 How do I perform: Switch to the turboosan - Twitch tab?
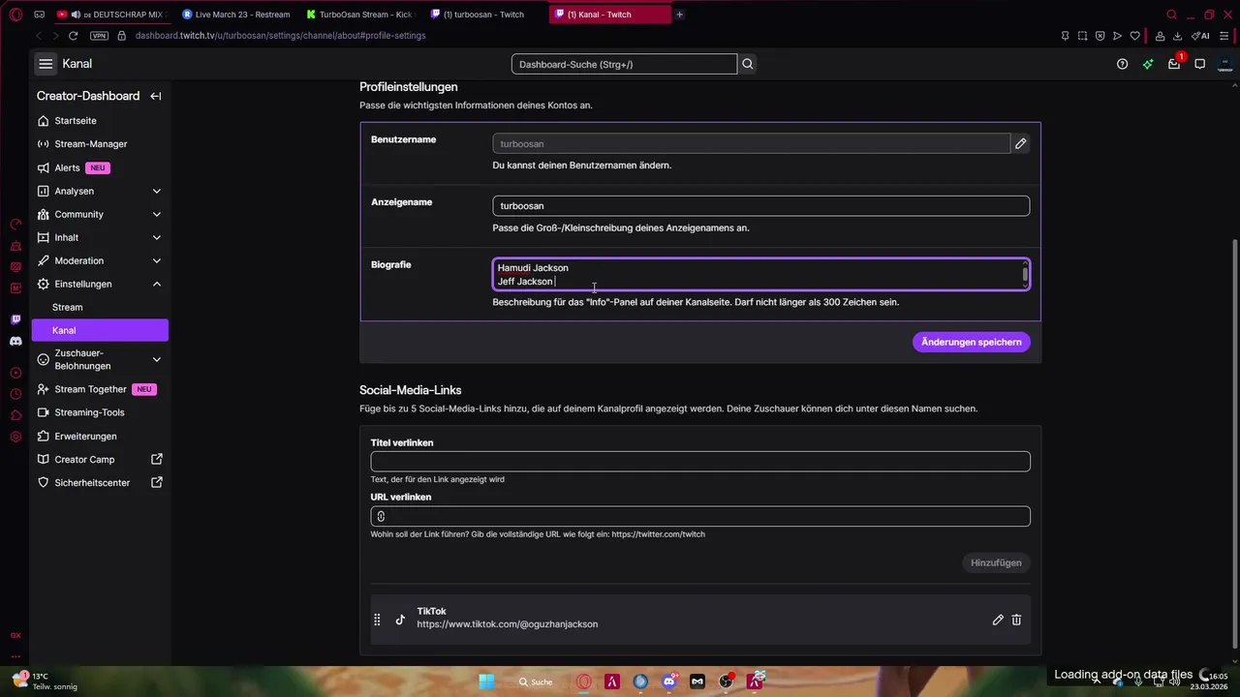tap(483, 15)
